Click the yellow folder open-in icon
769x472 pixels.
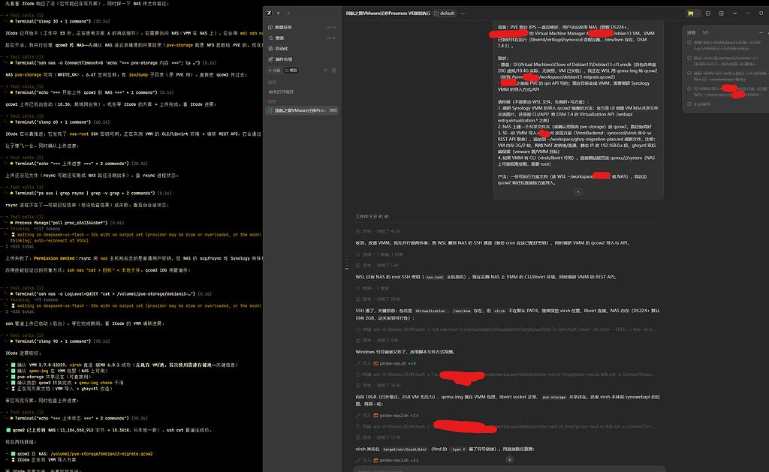[691, 14]
